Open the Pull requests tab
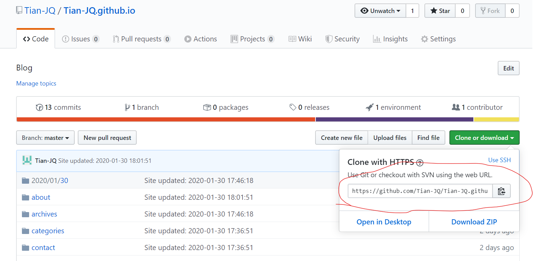 141,39
